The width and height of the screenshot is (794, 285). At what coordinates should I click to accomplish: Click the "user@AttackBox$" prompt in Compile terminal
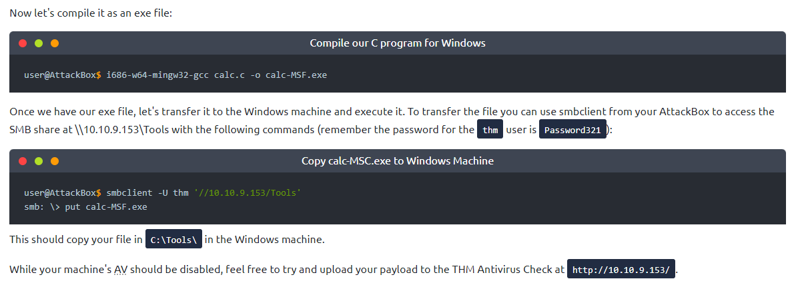click(63, 75)
